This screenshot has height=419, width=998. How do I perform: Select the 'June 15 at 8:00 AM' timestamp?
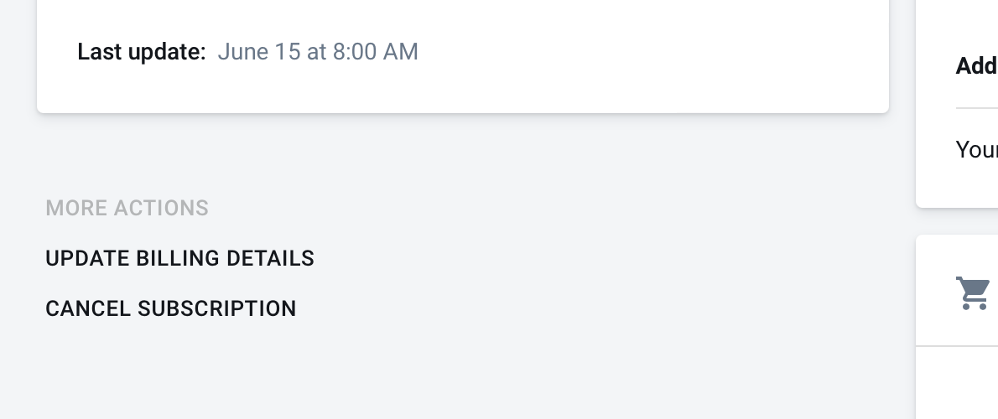[x=318, y=51]
